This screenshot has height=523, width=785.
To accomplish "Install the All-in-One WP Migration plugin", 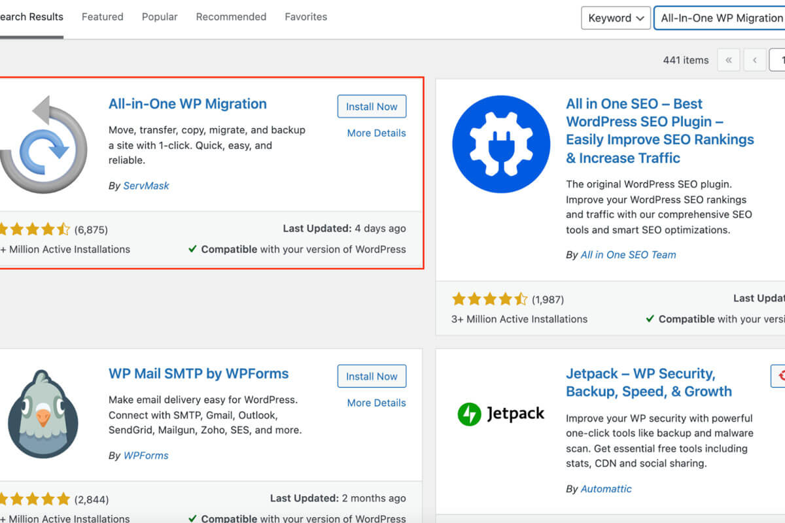I will 372,107.
